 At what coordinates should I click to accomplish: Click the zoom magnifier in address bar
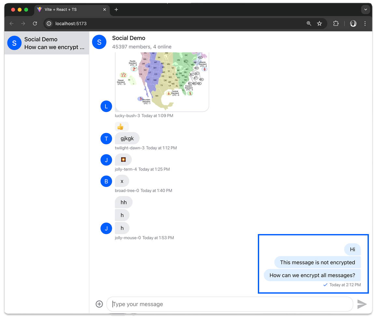point(309,23)
